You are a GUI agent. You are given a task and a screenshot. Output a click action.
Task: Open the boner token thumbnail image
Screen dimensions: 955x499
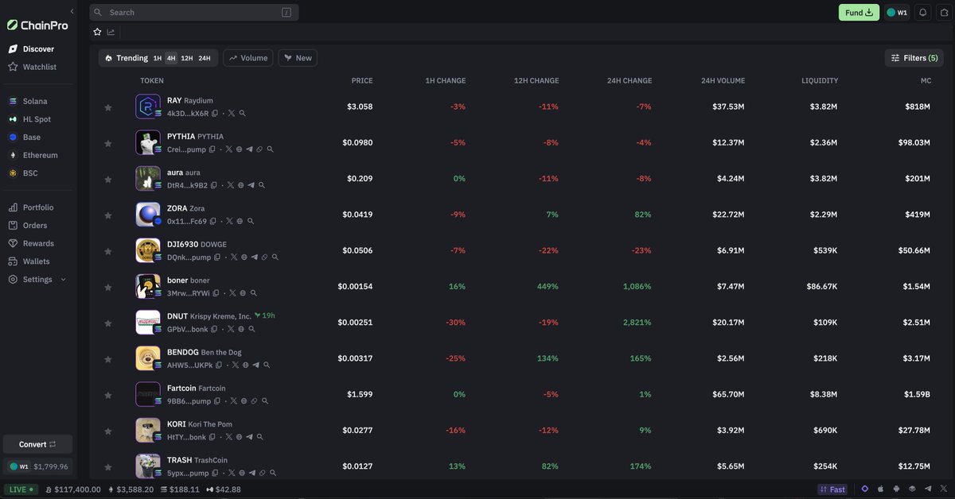coord(148,286)
